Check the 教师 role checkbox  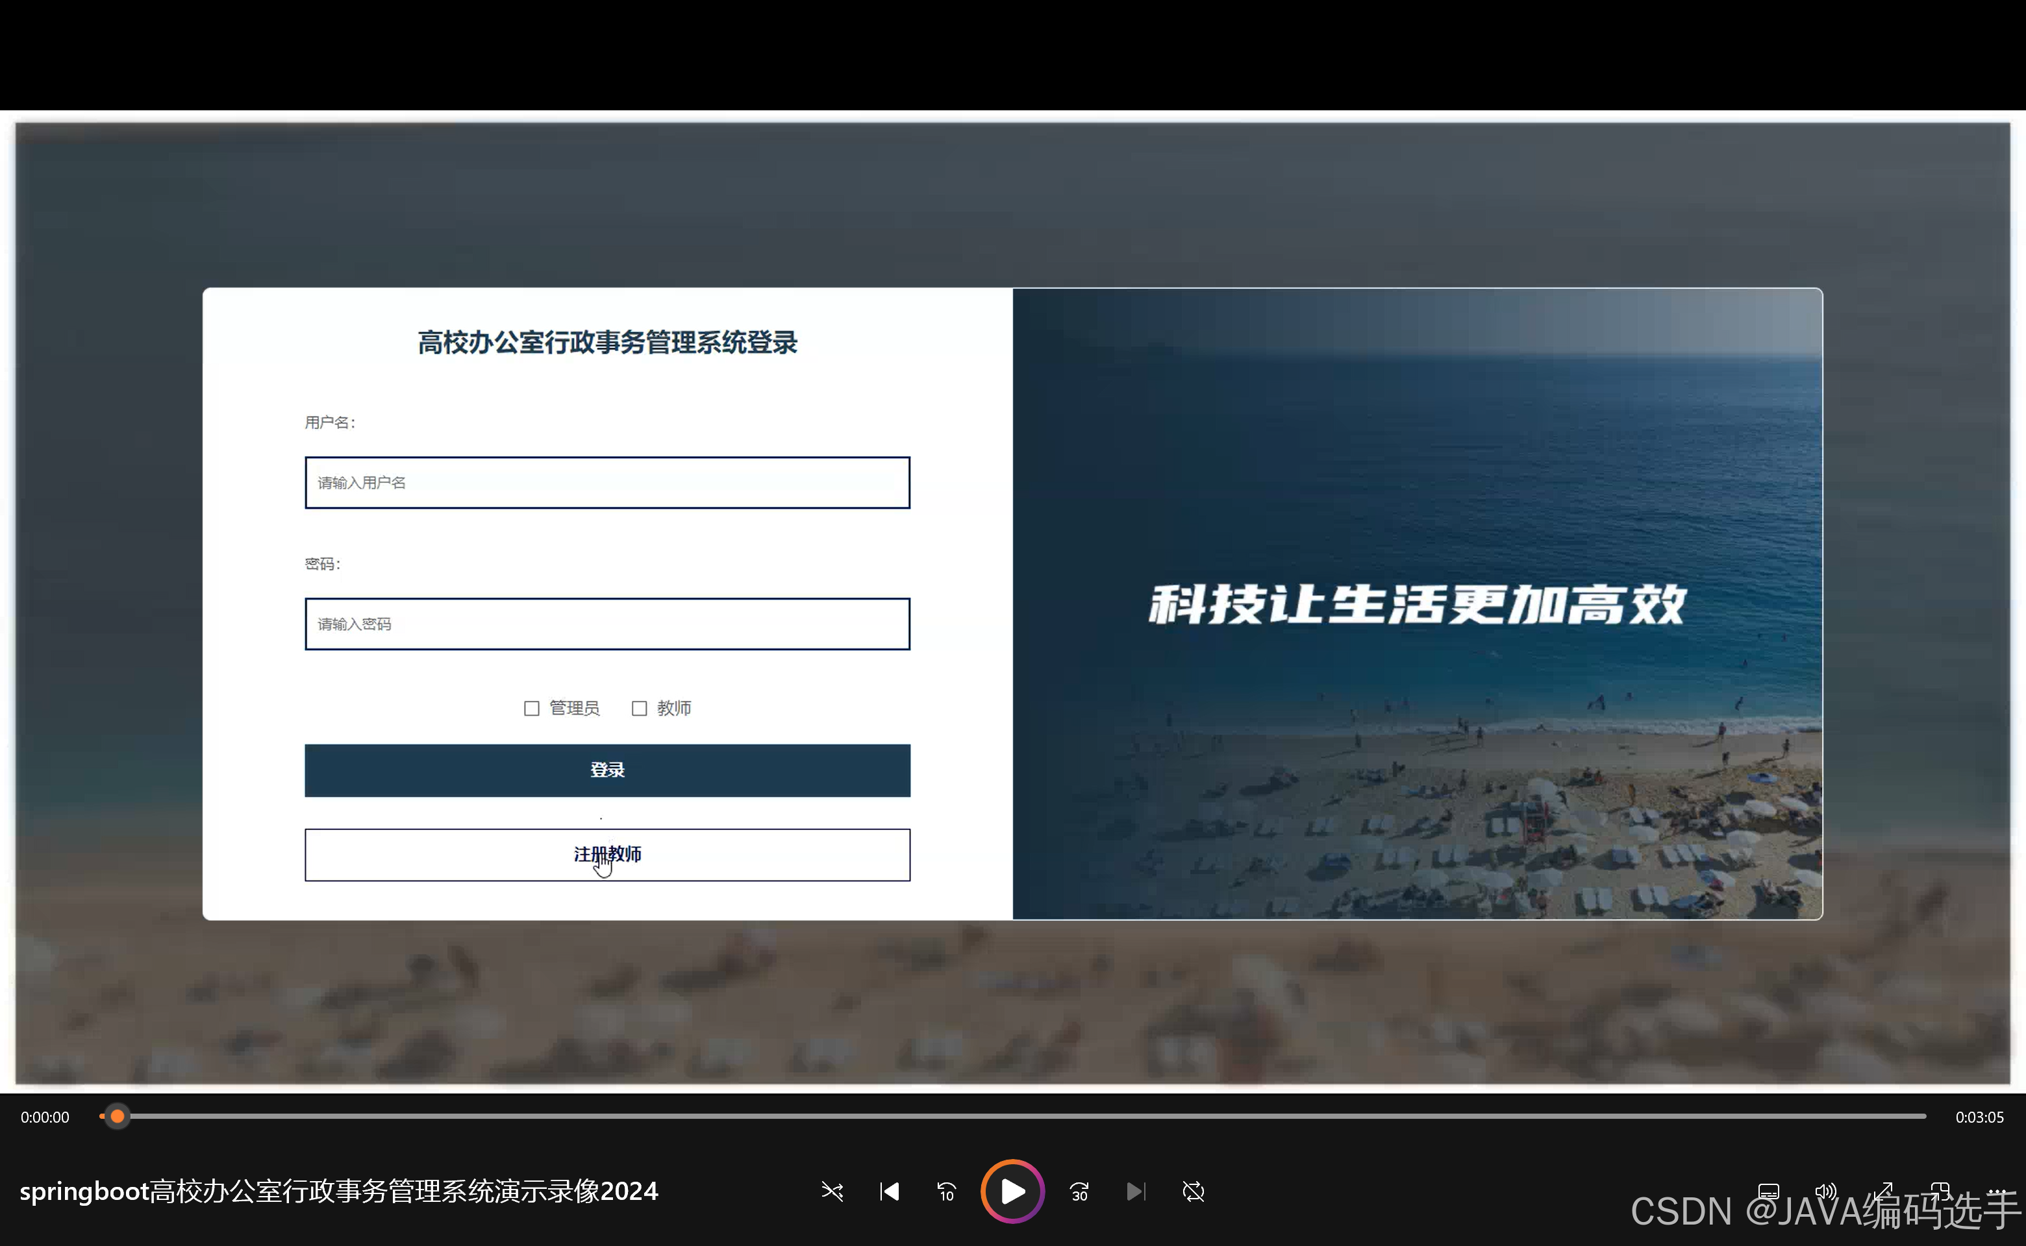coord(640,708)
